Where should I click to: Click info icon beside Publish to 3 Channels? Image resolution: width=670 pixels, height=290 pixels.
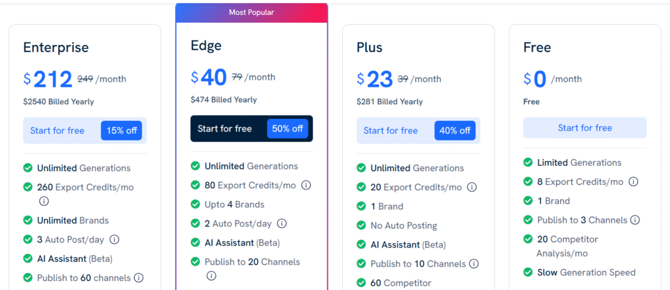[635, 220]
